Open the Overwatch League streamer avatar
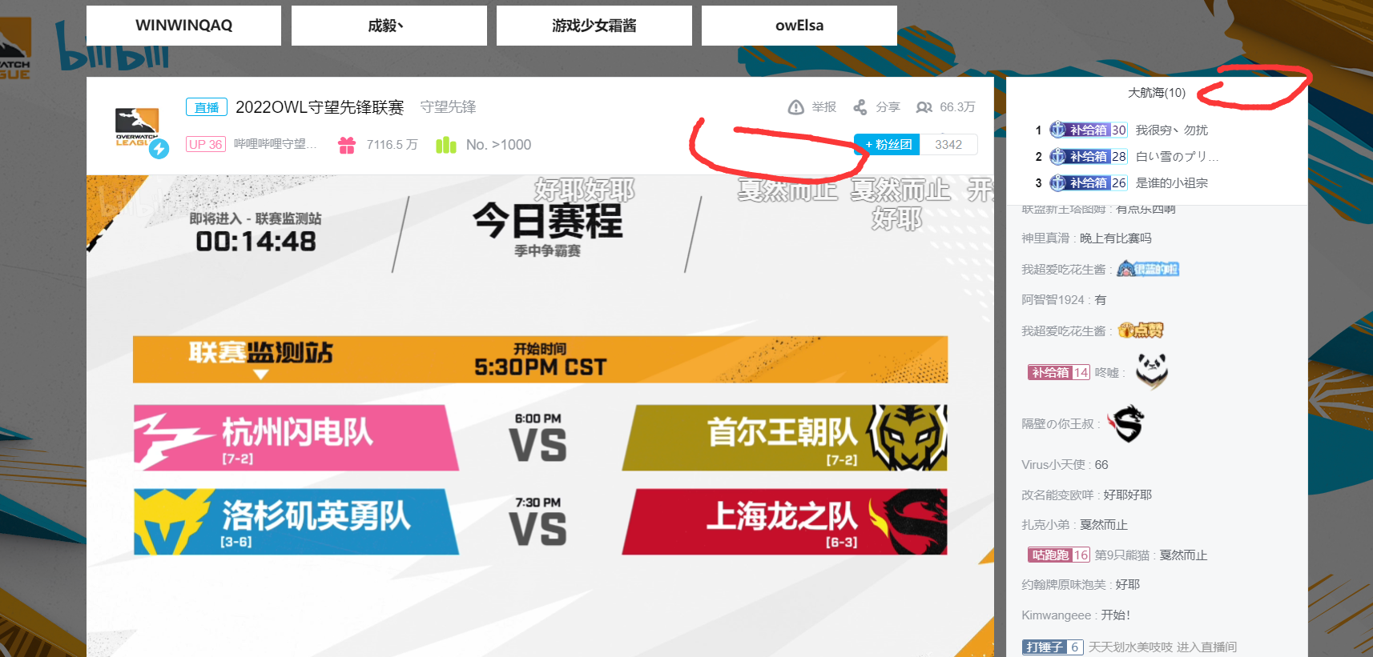1373x657 pixels. [x=138, y=128]
